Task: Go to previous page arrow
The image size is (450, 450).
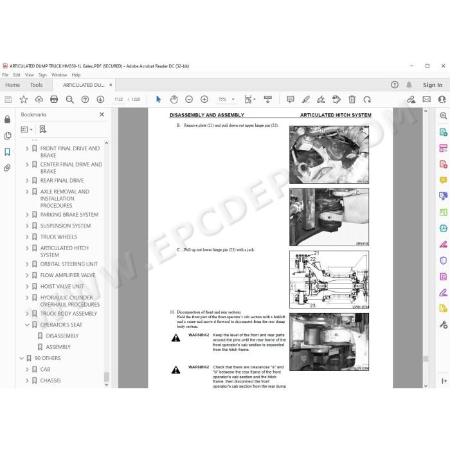Action: (x=85, y=99)
